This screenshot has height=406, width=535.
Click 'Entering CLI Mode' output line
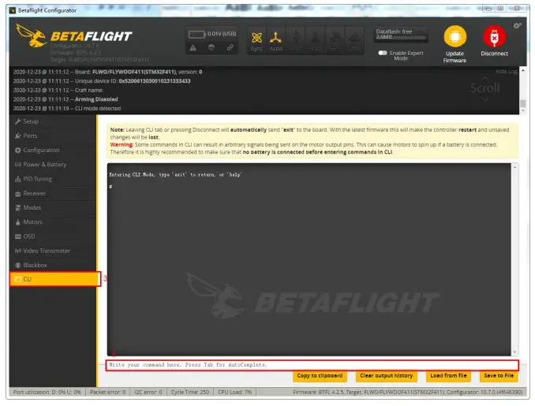tap(175, 174)
